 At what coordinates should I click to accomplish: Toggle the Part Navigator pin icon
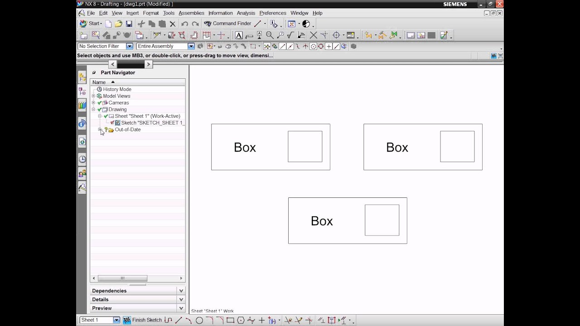point(94,72)
